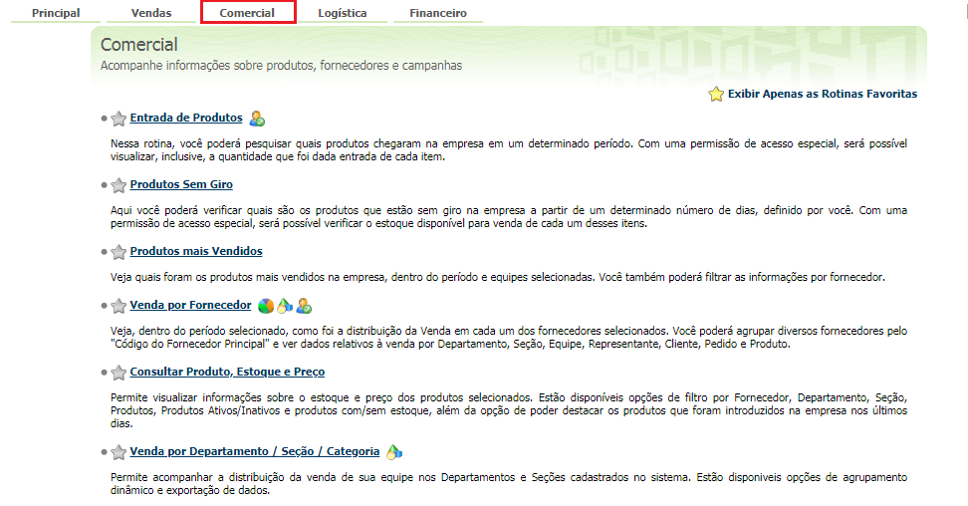Click pyramid icon beside Venda por Departamento
968x506 pixels.
tap(393, 451)
